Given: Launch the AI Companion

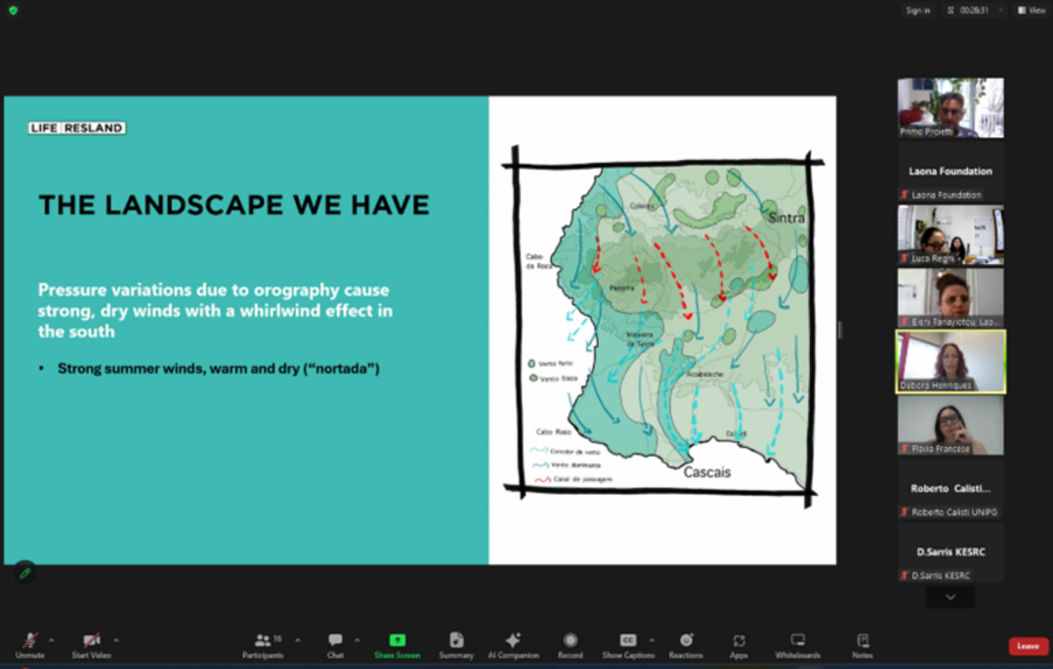Looking at the screenshot, I should pyautogui.click(x=513, y=644).
